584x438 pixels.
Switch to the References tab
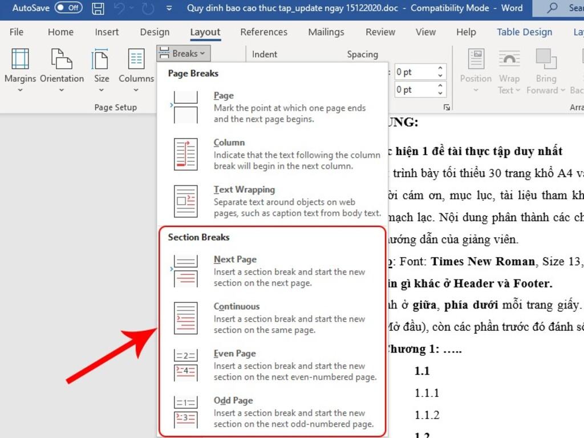coord(263,32)
